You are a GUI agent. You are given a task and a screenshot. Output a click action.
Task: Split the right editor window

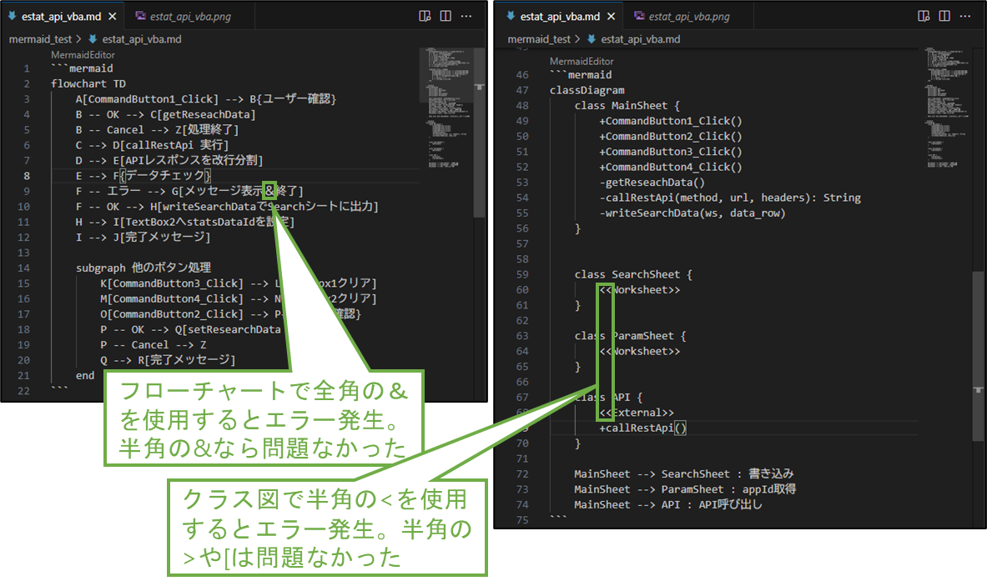944,17
